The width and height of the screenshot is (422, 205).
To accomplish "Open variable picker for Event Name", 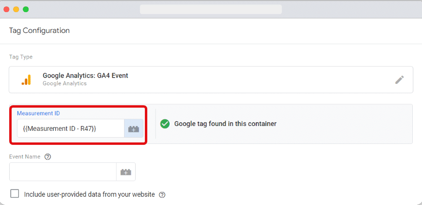I will 125,172.
